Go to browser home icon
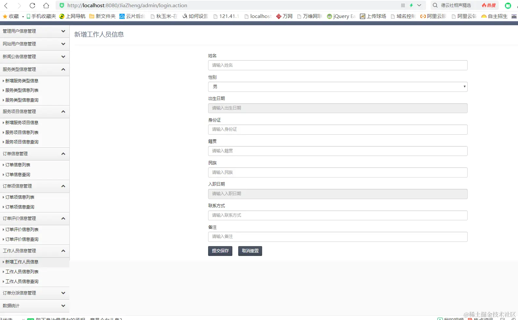Viewport: 518px width, 320px height. coord(46,6)
